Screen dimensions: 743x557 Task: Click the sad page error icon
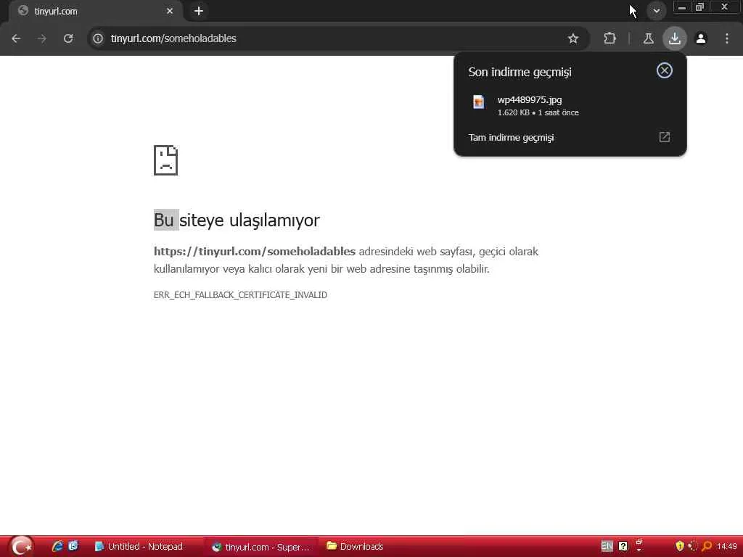166,160
